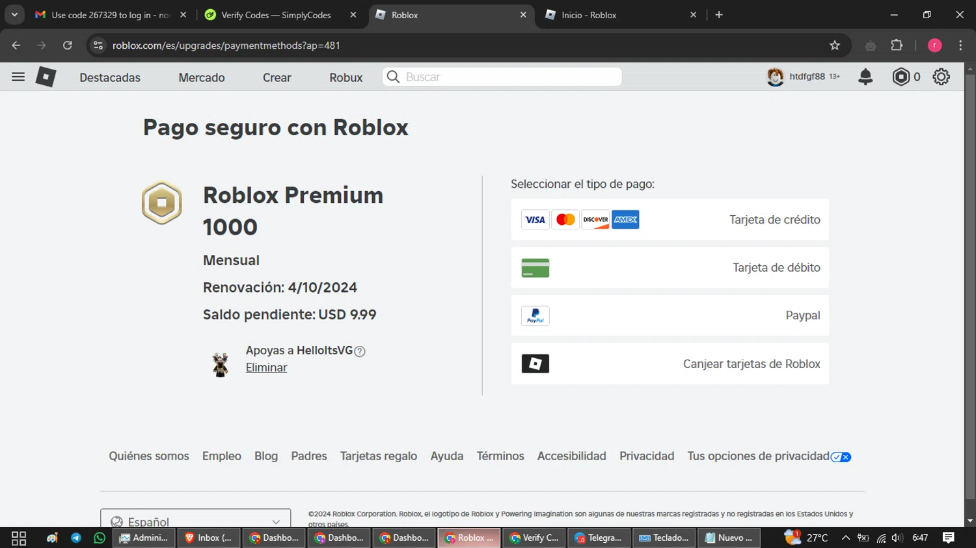
Task: Open the Quiénes somos footer link
Action: [x=149, y=456]
